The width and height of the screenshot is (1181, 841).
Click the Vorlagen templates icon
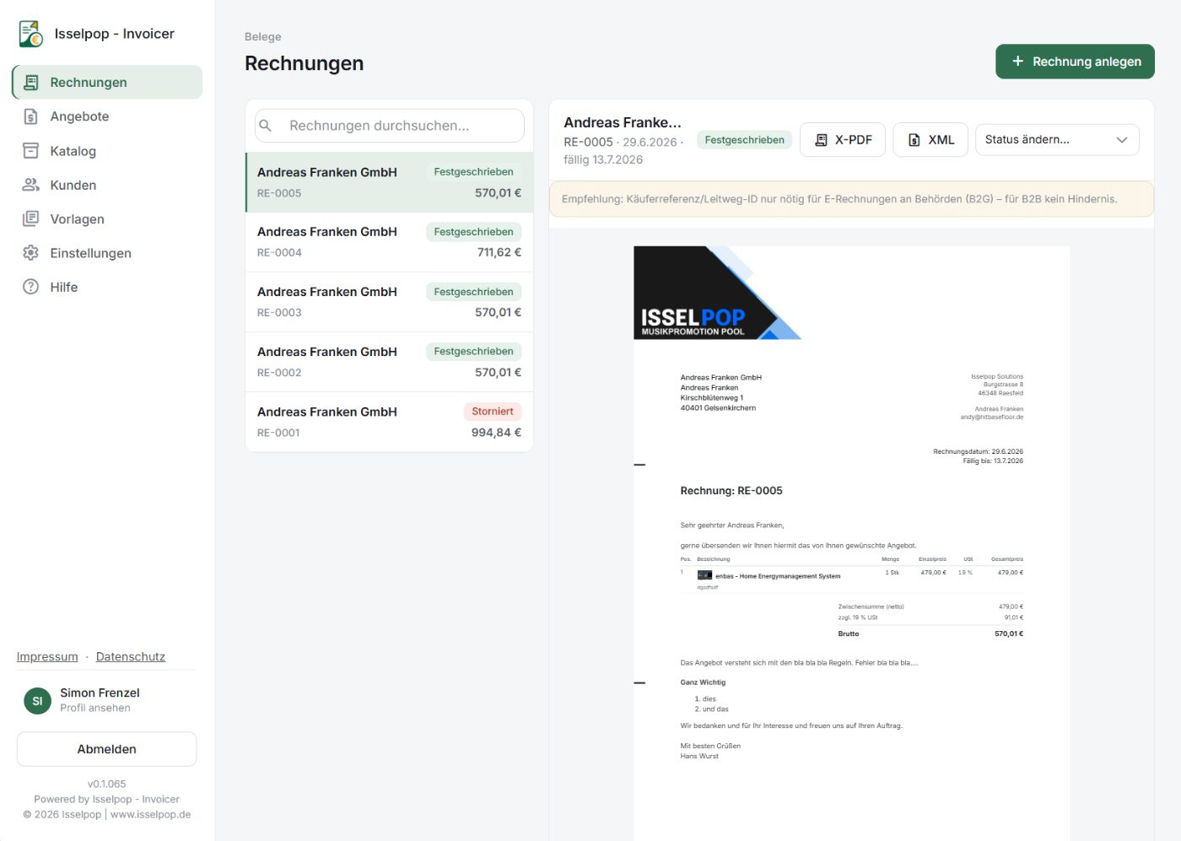(31, 218)
